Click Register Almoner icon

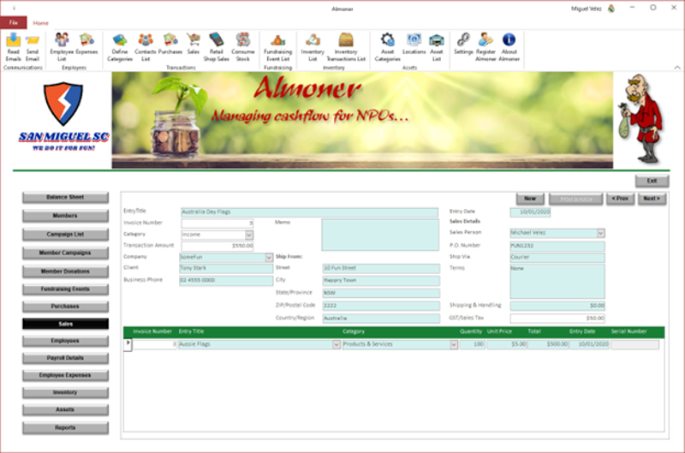click(485, 47)
